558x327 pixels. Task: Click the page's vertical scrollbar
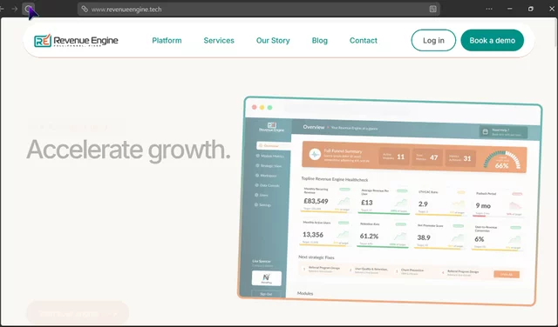click(x=555, y=32)
